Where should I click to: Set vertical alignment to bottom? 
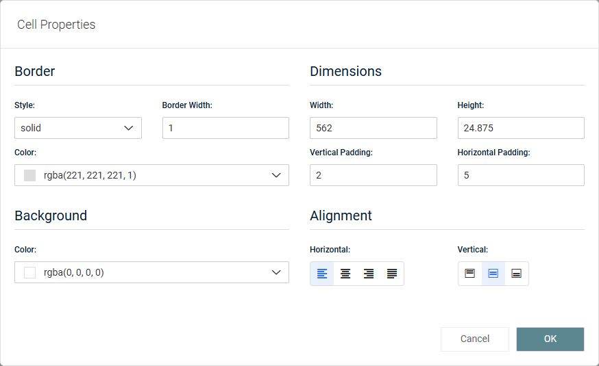pos(517,274)
